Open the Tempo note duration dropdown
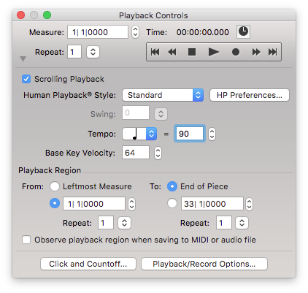 click(139, 134)
